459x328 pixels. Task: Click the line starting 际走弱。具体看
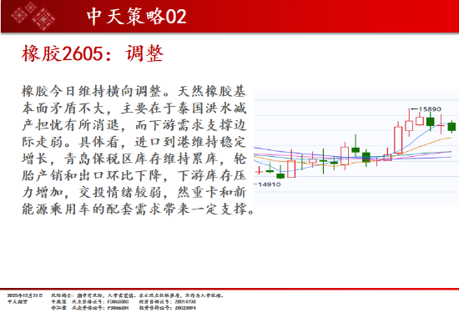click(134, 142)
